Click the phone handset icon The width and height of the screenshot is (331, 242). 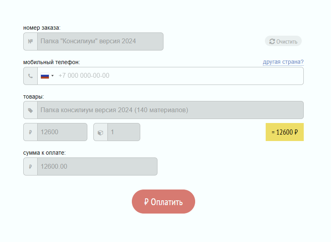point(30,76)
